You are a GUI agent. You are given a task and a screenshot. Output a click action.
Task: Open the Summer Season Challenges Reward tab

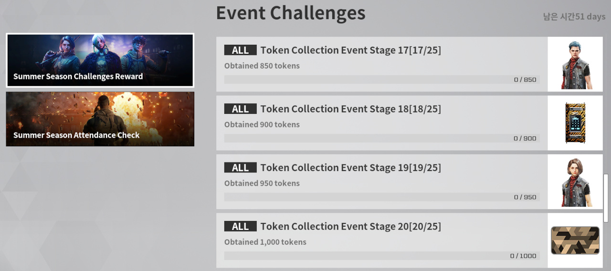click(100, 60)
